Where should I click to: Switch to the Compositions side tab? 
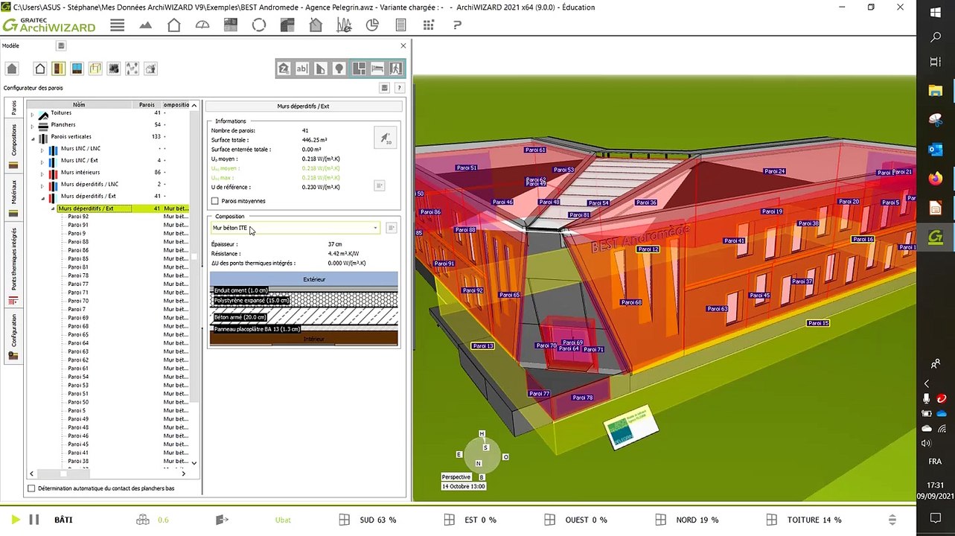(x=13, y=140)
